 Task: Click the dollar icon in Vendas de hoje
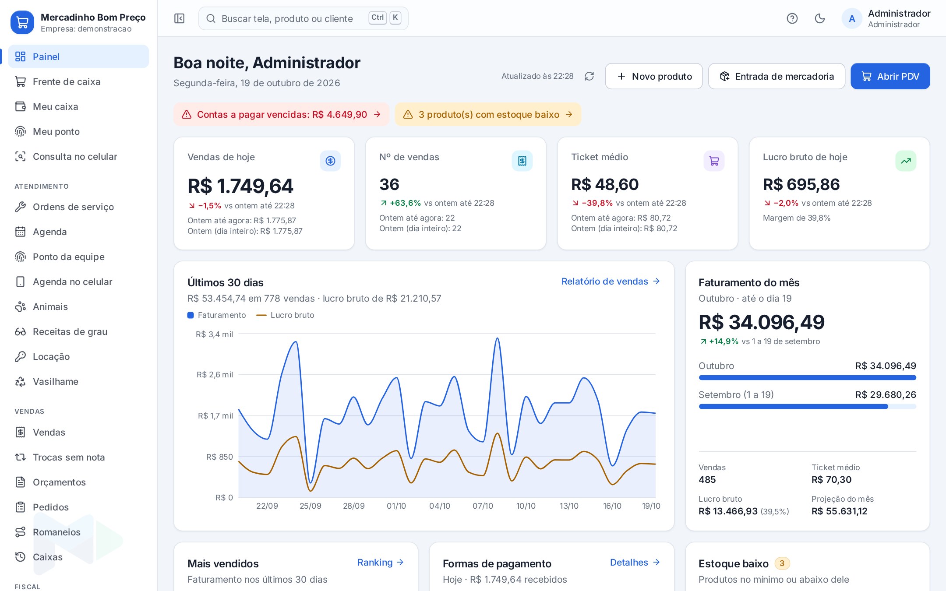coord(330,161)
